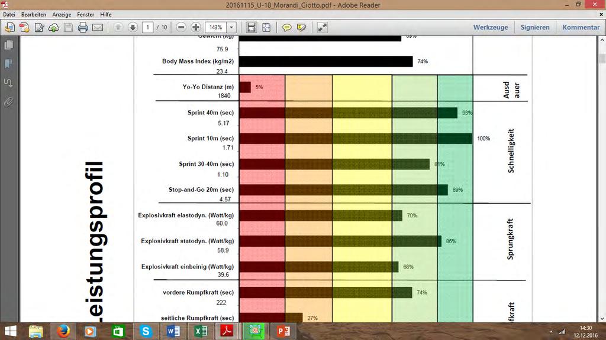This screenshot has width=606, height=340.
Task: Click the "vordere Rumpfkraft (sec)" label
Action: point(198,292)
